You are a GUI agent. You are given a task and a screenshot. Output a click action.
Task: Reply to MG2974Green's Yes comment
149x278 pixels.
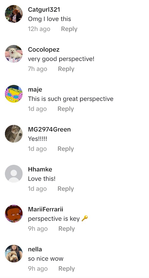66,149
